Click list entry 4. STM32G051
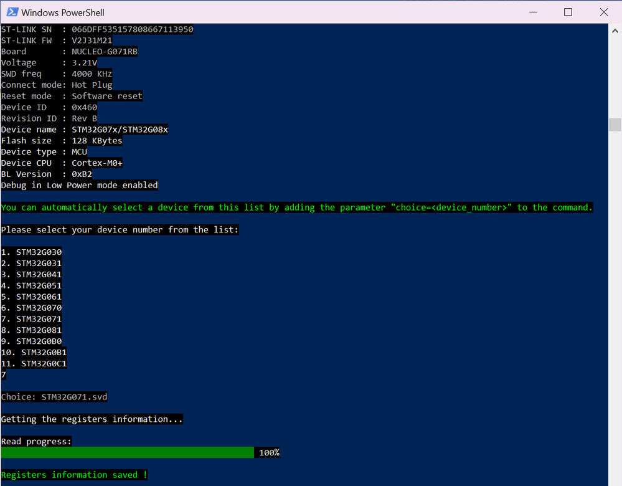 pos(31,285)
